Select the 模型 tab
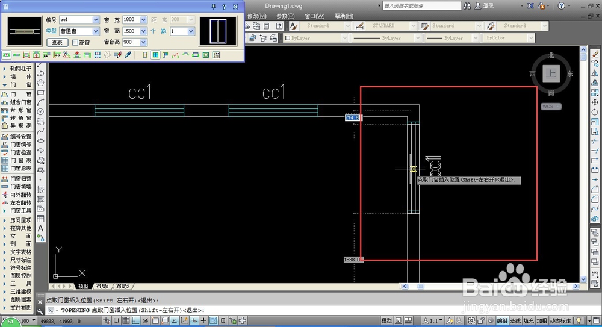This screenshot has width=602, height=327. (x=83, y=286)
